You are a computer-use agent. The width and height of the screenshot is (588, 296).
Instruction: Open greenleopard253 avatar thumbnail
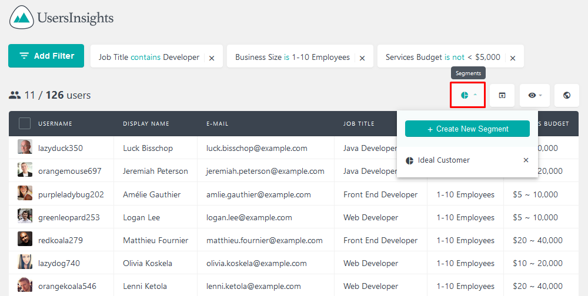pos(25,216)
